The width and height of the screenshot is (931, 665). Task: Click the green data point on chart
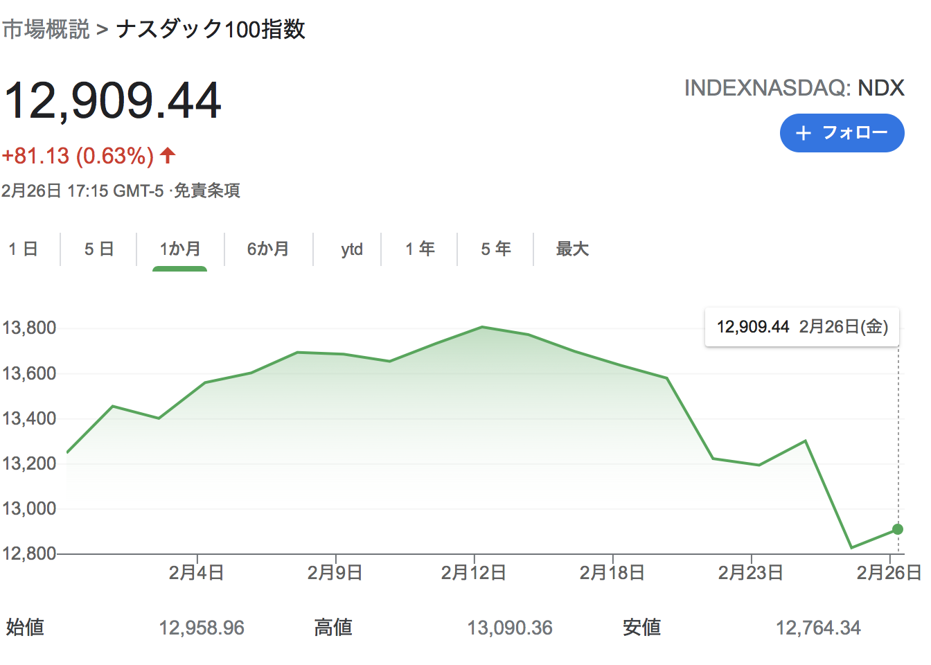[898, 529]
